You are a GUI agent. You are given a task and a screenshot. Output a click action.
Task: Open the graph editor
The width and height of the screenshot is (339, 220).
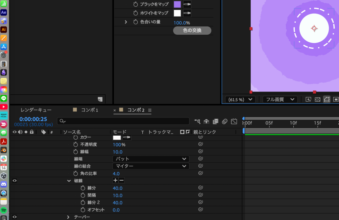pos(234,121)
